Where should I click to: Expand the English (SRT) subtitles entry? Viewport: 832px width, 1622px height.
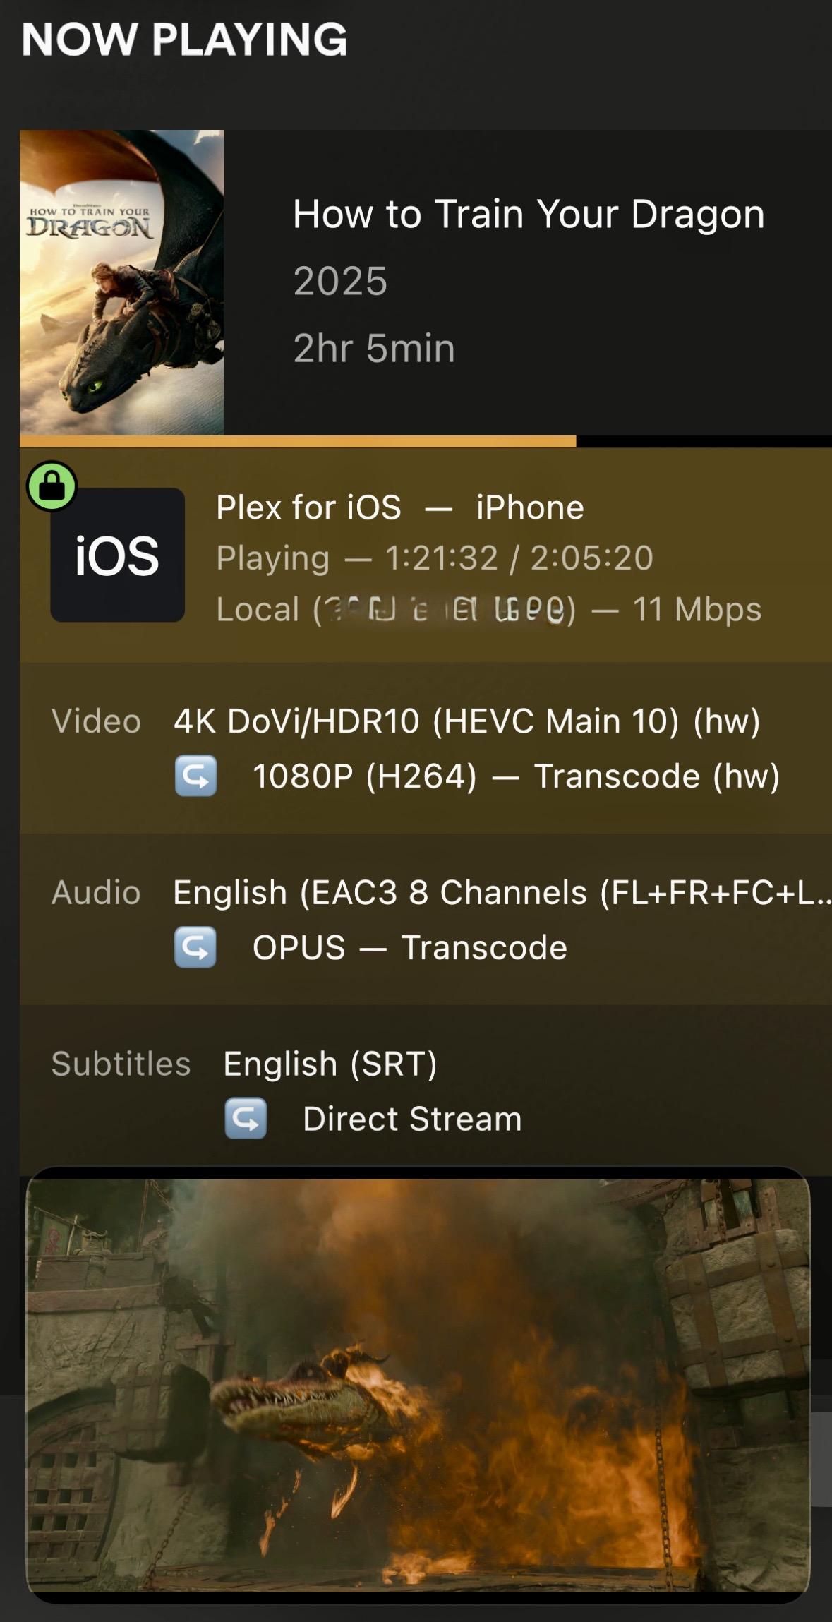point(330,1064)
